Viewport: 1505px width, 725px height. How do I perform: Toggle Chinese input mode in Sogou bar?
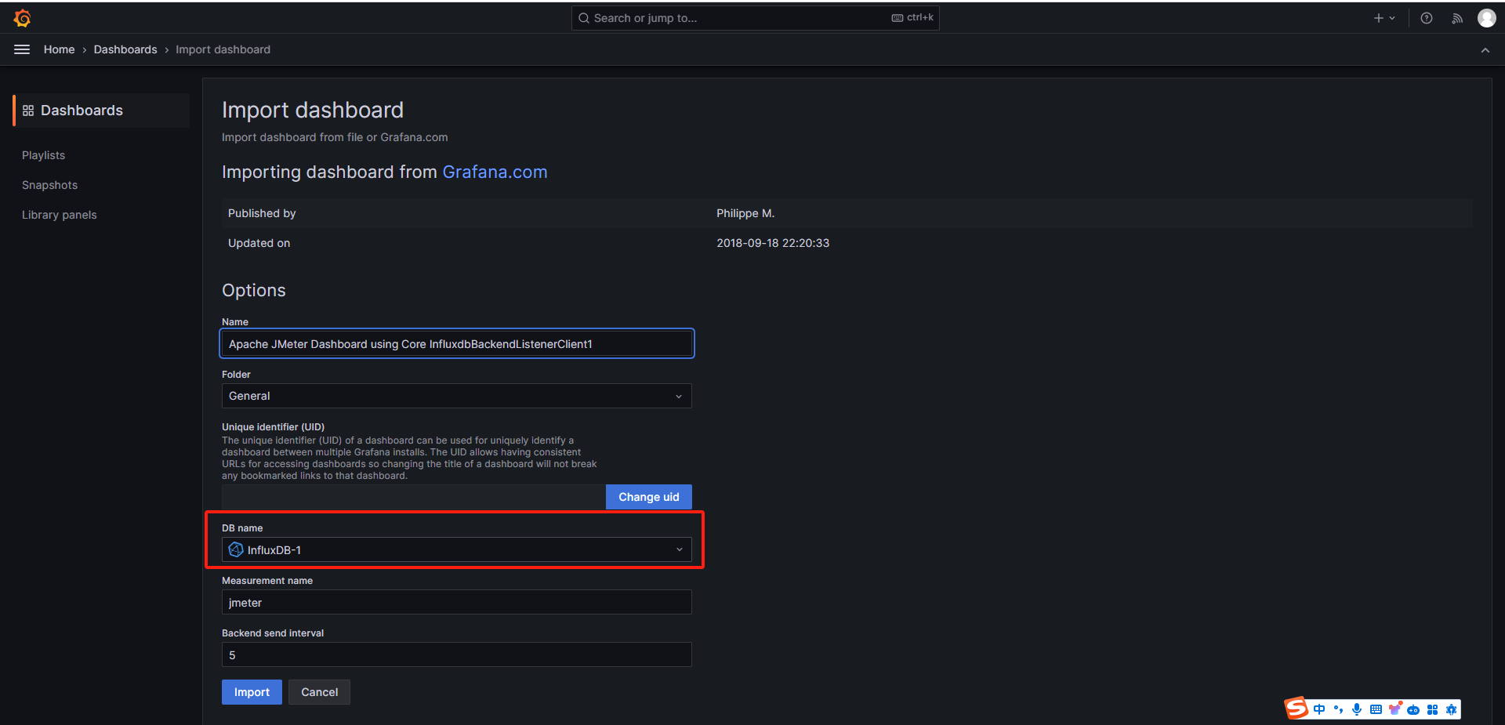[1319, 709]
